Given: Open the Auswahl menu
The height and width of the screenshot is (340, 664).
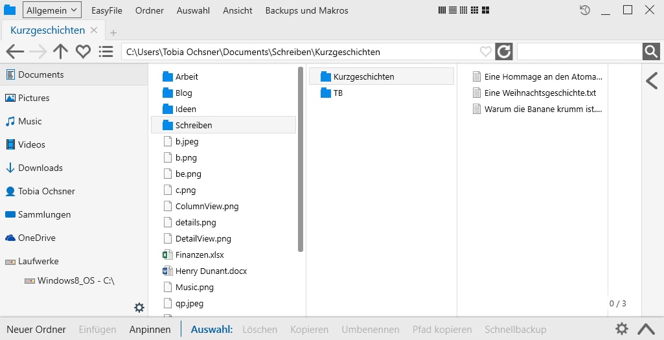Looking at the screenshot, I should pyautogui.click(x=193, y=10).
